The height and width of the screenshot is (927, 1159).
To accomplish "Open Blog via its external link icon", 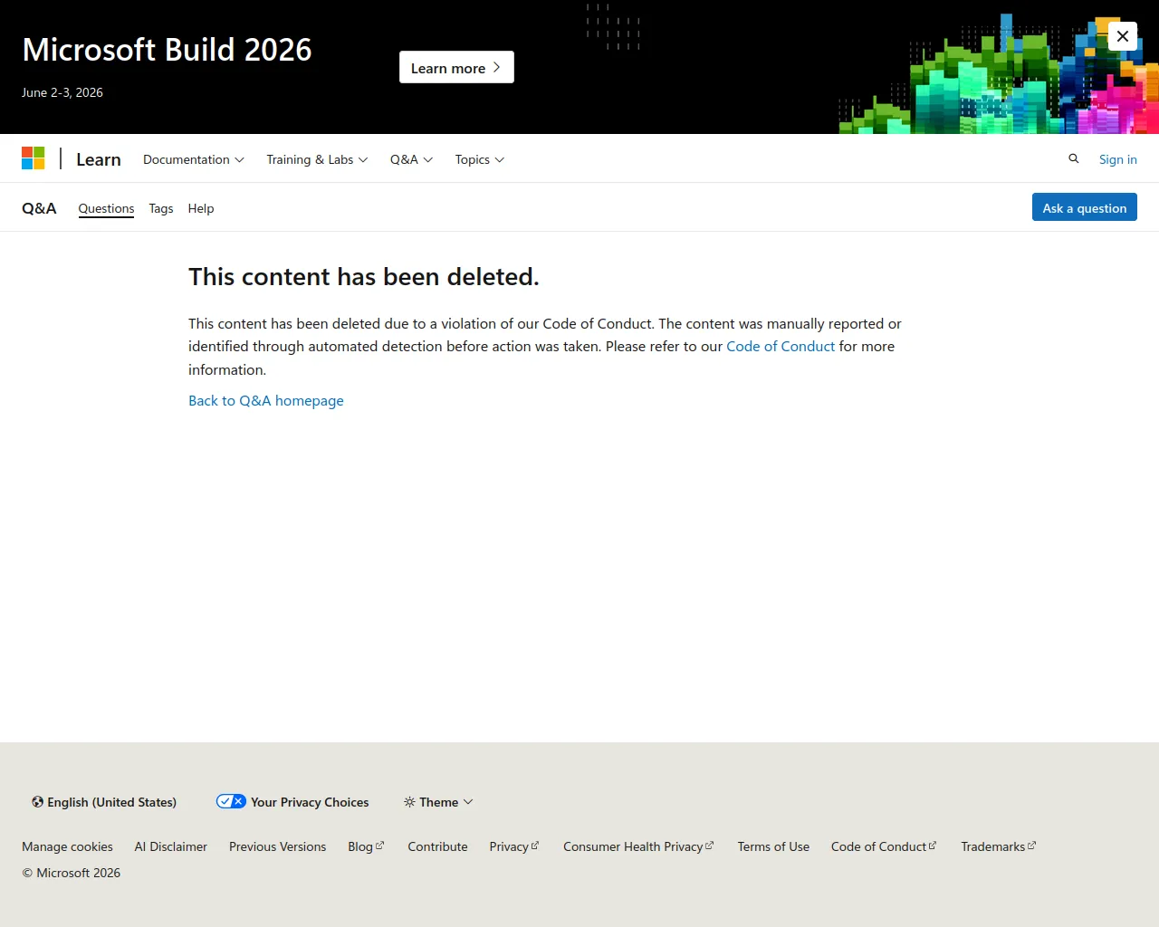I will (379, 846).
